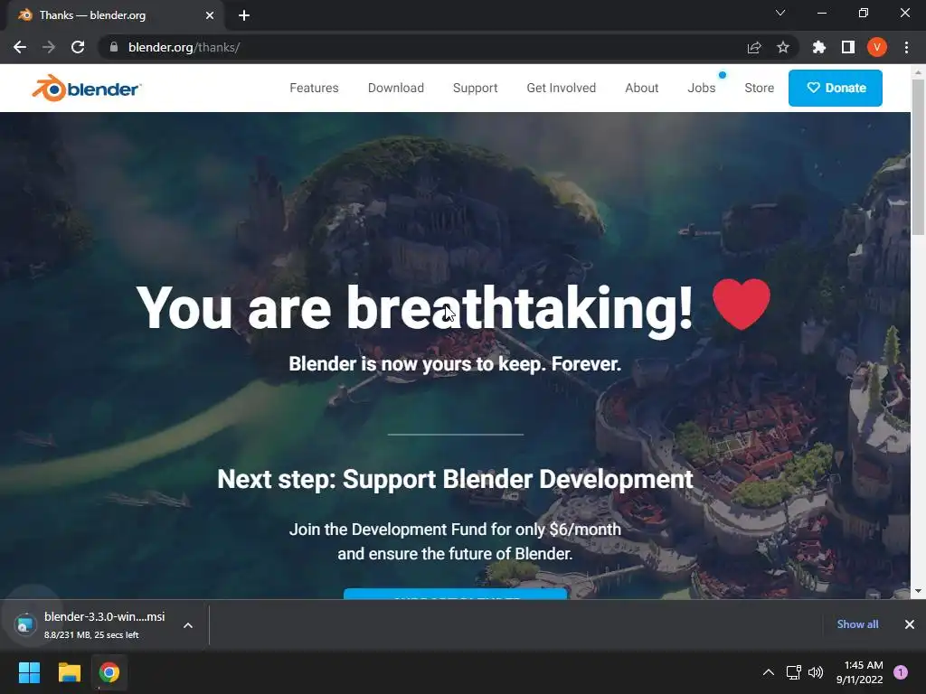Go back using the browser back arrow
Viewport: 926px width, 694px height.
coord(20,47)
